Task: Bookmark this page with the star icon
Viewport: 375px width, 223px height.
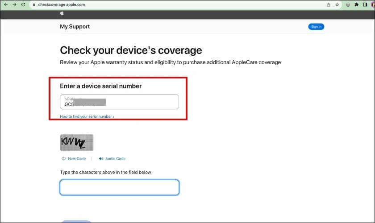Action: coord(337,4)
